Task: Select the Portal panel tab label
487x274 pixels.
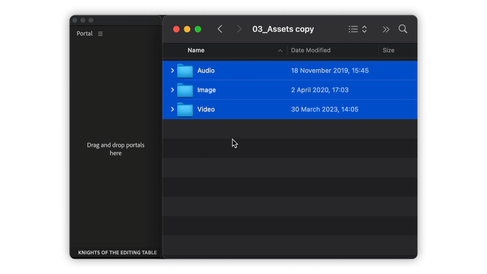Action: (84, 33)
